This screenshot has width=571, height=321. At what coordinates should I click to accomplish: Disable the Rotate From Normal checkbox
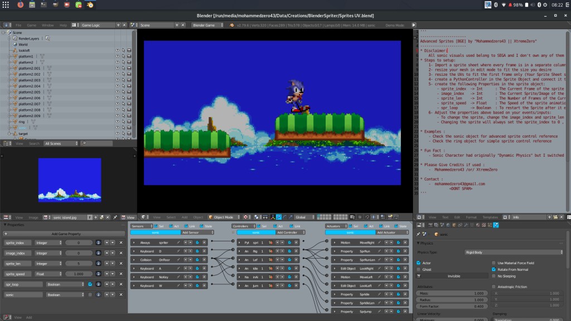pos(493,269)
